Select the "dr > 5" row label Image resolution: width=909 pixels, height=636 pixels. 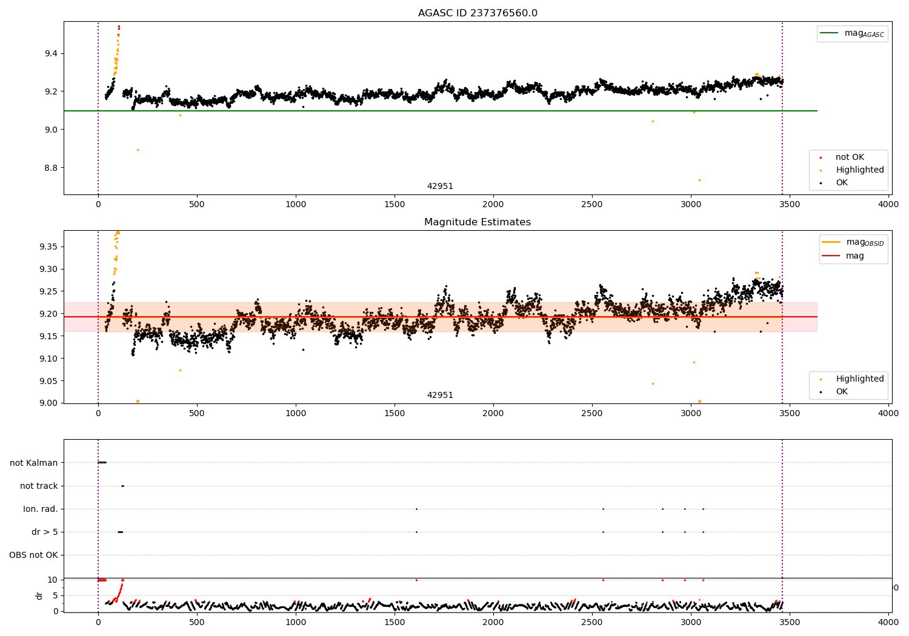pyautogui.click(x=45, y=532)
